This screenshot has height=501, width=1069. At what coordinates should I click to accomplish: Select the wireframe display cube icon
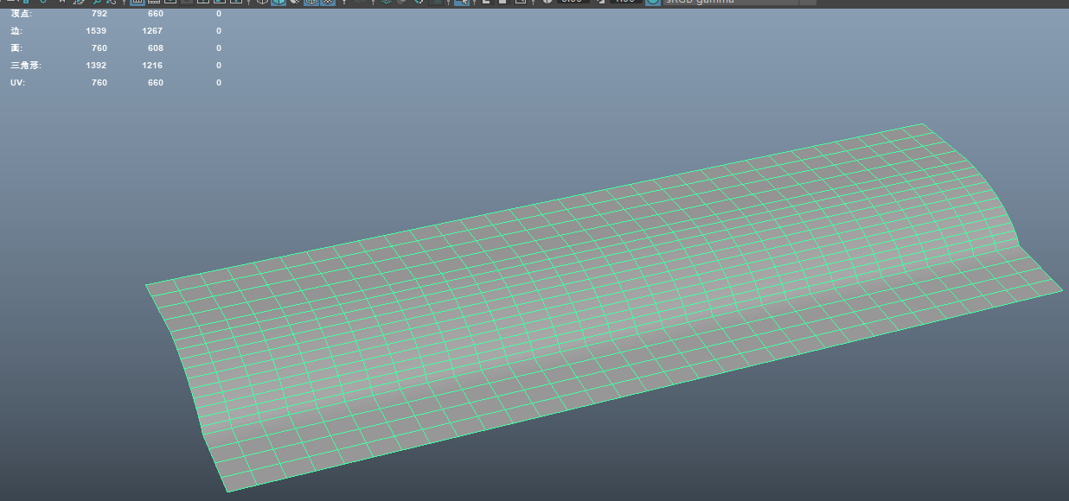click(262, 2)
